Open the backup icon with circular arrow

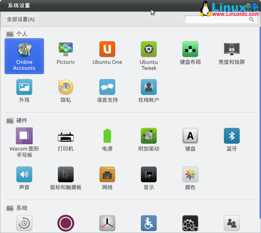pyautogui.click(x=24, y=223)
